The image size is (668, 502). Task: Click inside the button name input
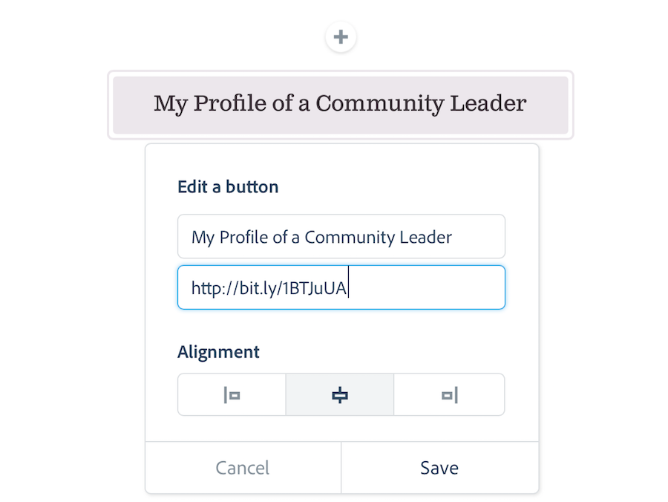(x=341, y=236)
